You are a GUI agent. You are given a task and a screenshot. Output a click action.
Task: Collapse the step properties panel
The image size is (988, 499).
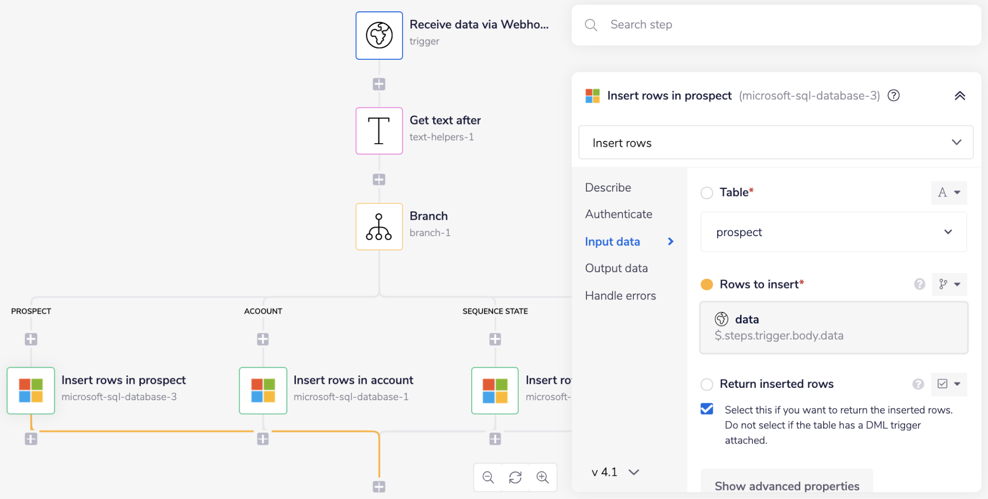(x=959, y=96)
